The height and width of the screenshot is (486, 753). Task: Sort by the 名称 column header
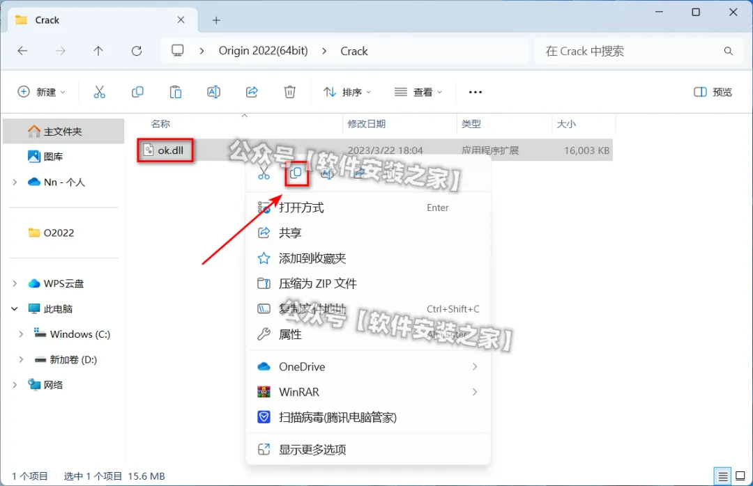pos(160,124)
